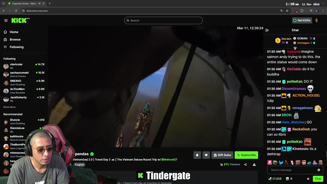Open Following in the sidebar
The height and width of the screenshot is (184, 327).
[16, 47]
